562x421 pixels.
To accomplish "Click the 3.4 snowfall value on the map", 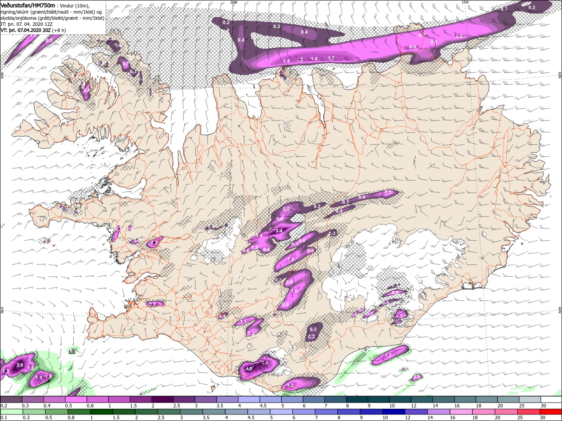I will tap(278, 231).
